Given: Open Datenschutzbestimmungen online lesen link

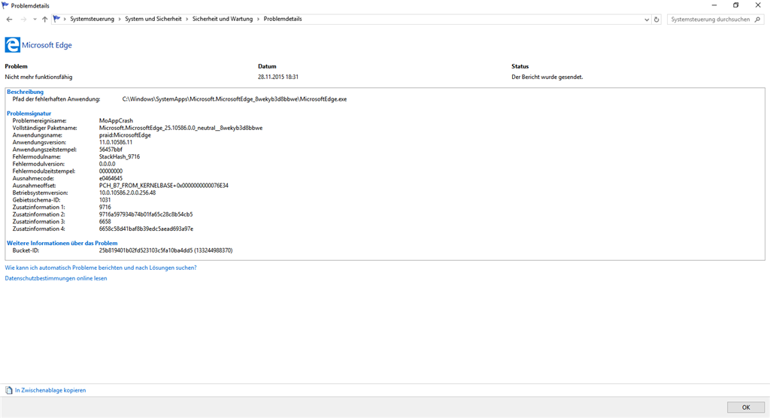Looking at the screenshot, I should pyautogui.click(x=56, y=278).
